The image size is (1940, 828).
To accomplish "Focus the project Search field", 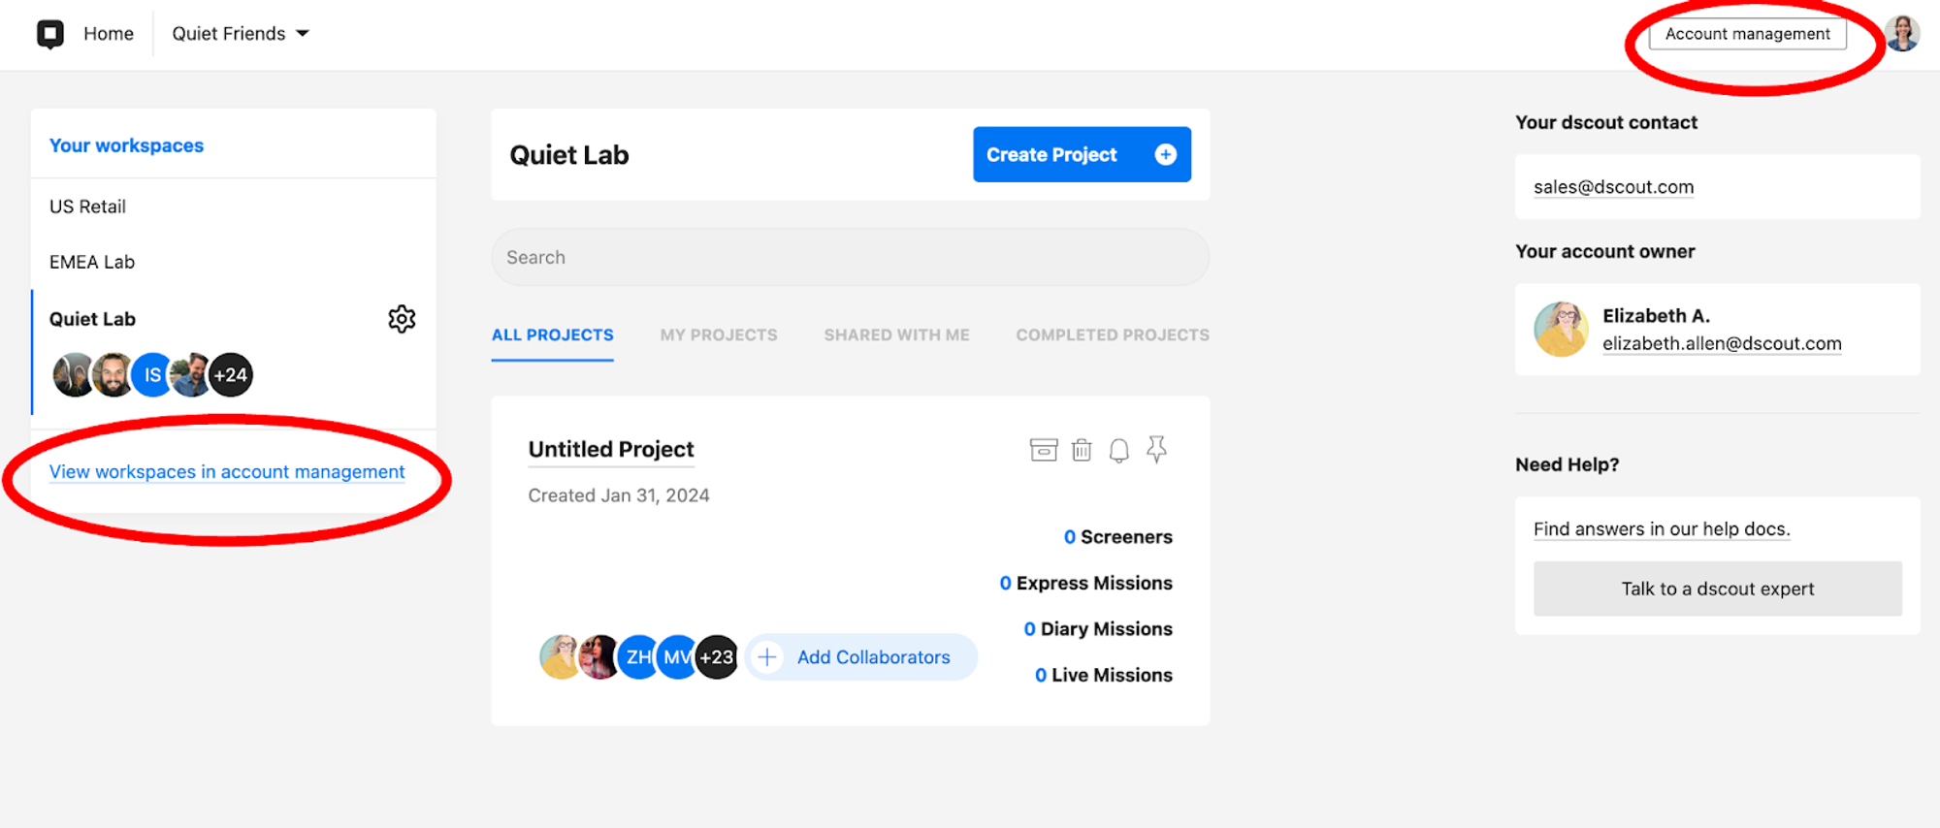I will click(850, 257).
